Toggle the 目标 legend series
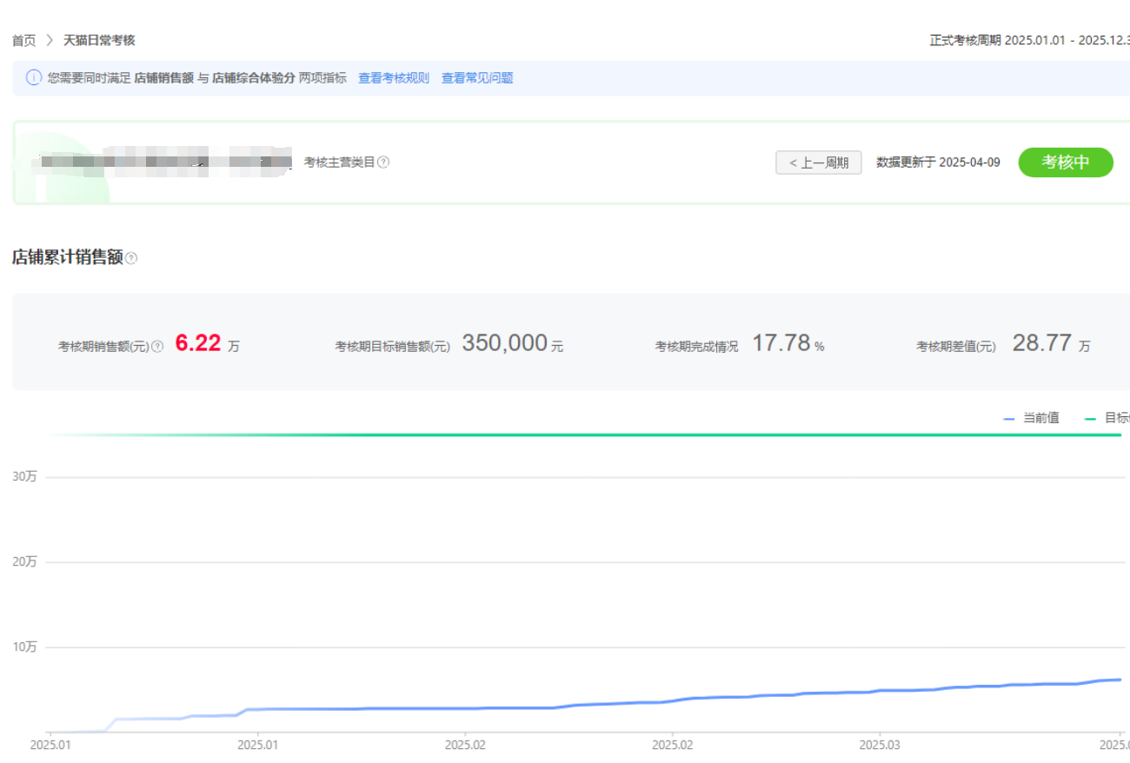Image resolution: width=1130 pixels, height=763 pixels. (1107, 418)
